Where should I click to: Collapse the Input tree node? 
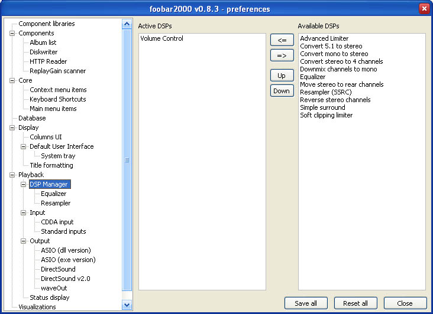point(24,212)
